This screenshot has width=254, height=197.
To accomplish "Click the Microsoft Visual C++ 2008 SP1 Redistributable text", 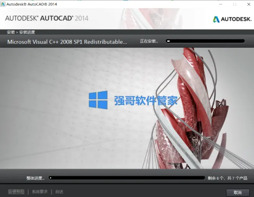I will point(67,42).
